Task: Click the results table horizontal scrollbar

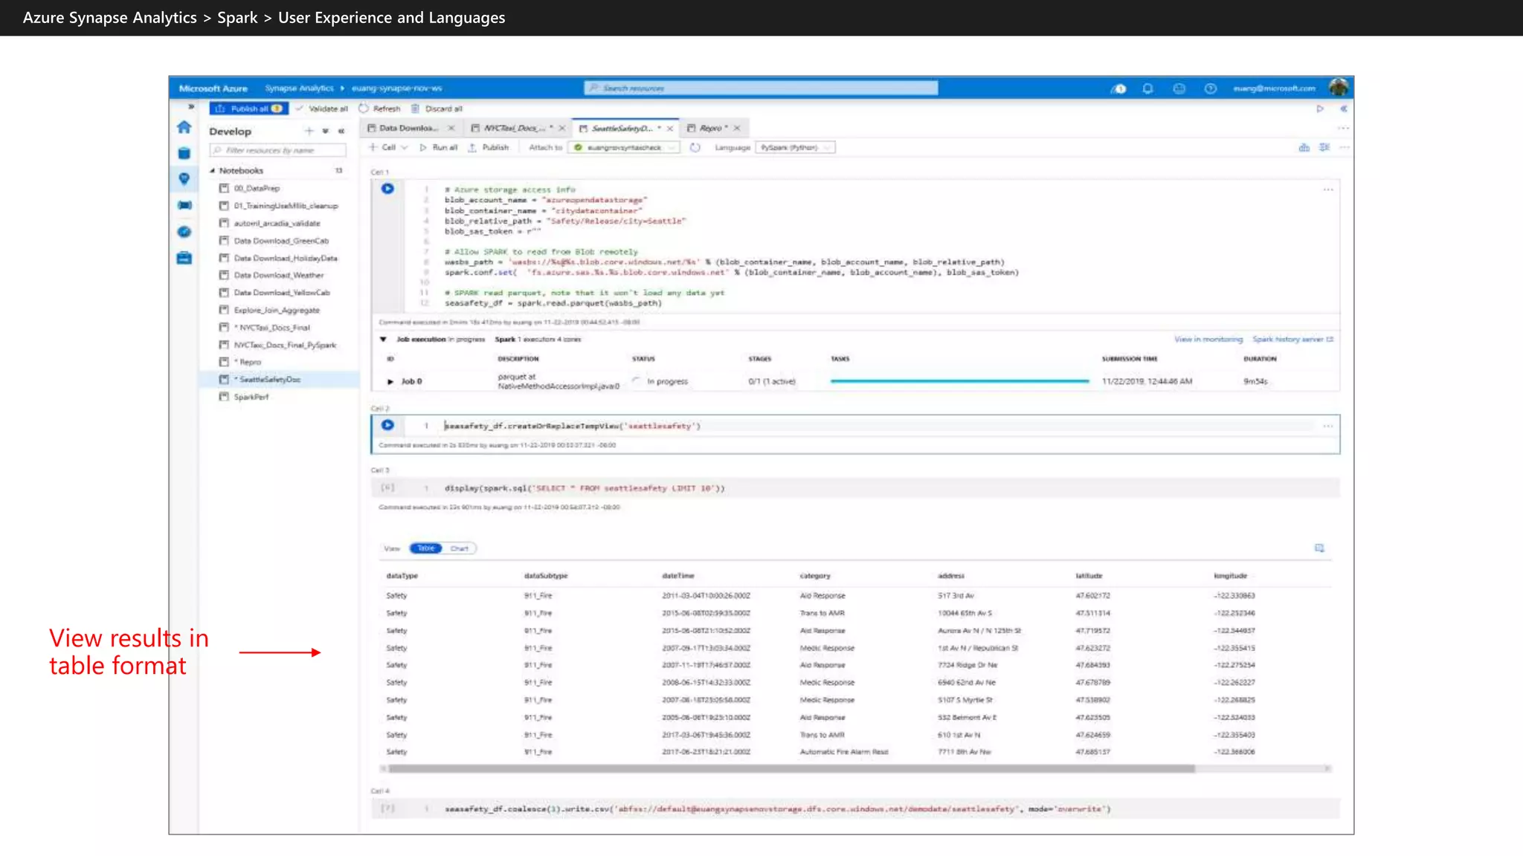Action: (790, 769)
